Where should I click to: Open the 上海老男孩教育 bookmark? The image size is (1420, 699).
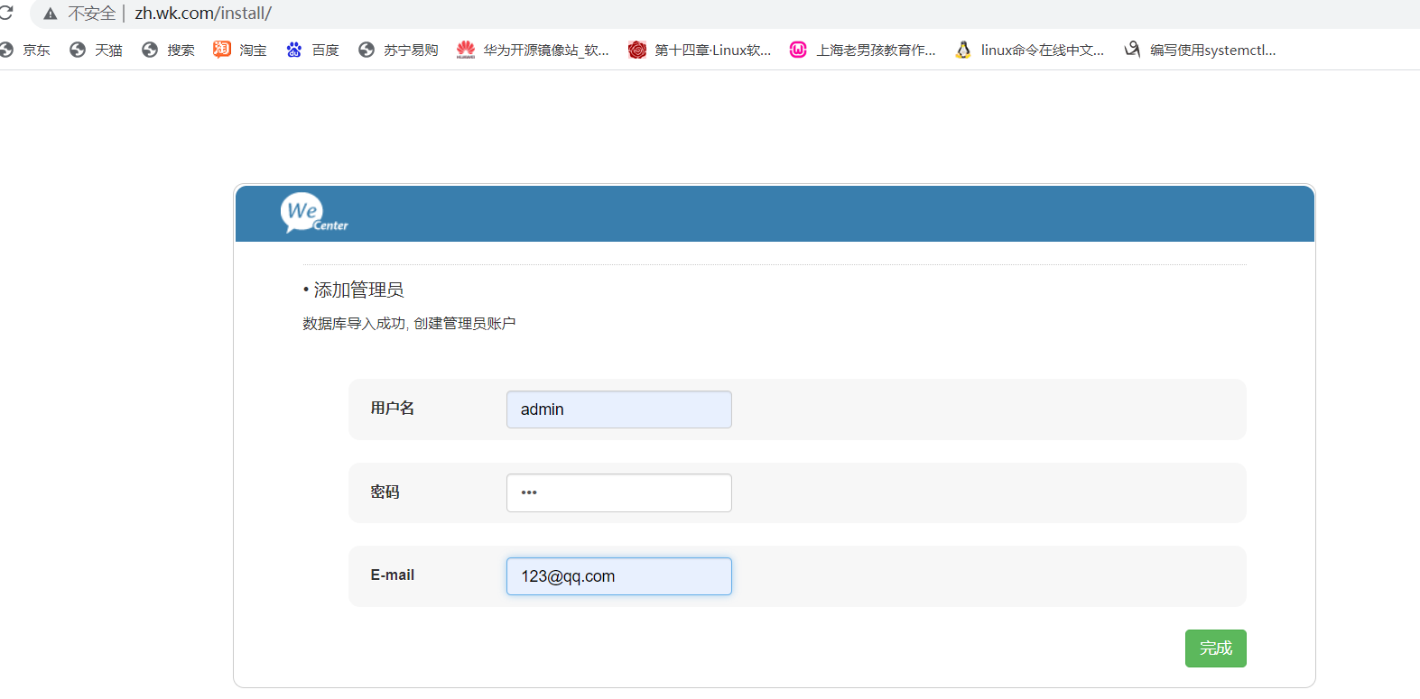pyautogui.click(x=863, y=50)
